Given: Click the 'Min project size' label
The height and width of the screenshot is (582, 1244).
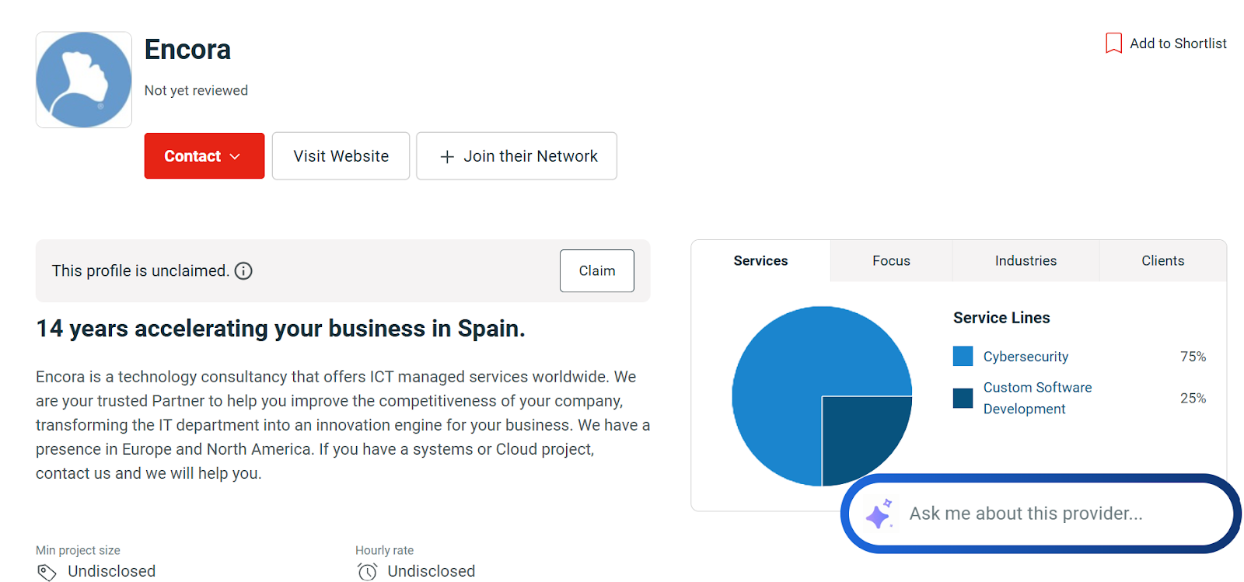Looking at the screenshot, I should (78, 550).
